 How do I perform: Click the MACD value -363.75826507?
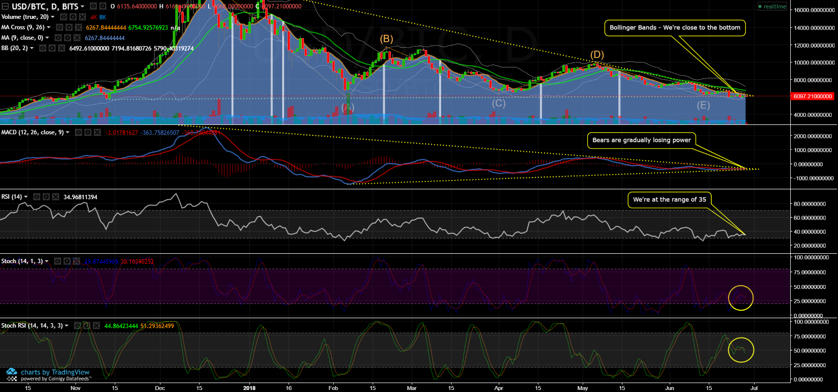coord(160,133)
